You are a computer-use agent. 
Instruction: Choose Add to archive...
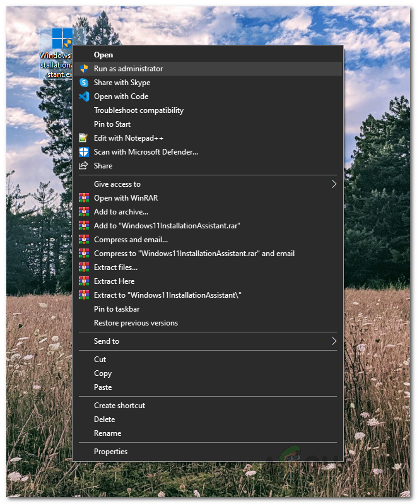pos(208,212)
